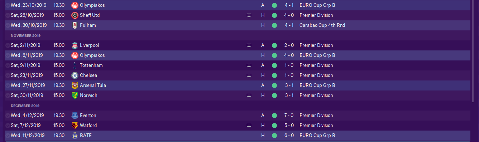Click the TV broadcast icon on Liverpool row
479x142 pixels.
coord(249,45)
